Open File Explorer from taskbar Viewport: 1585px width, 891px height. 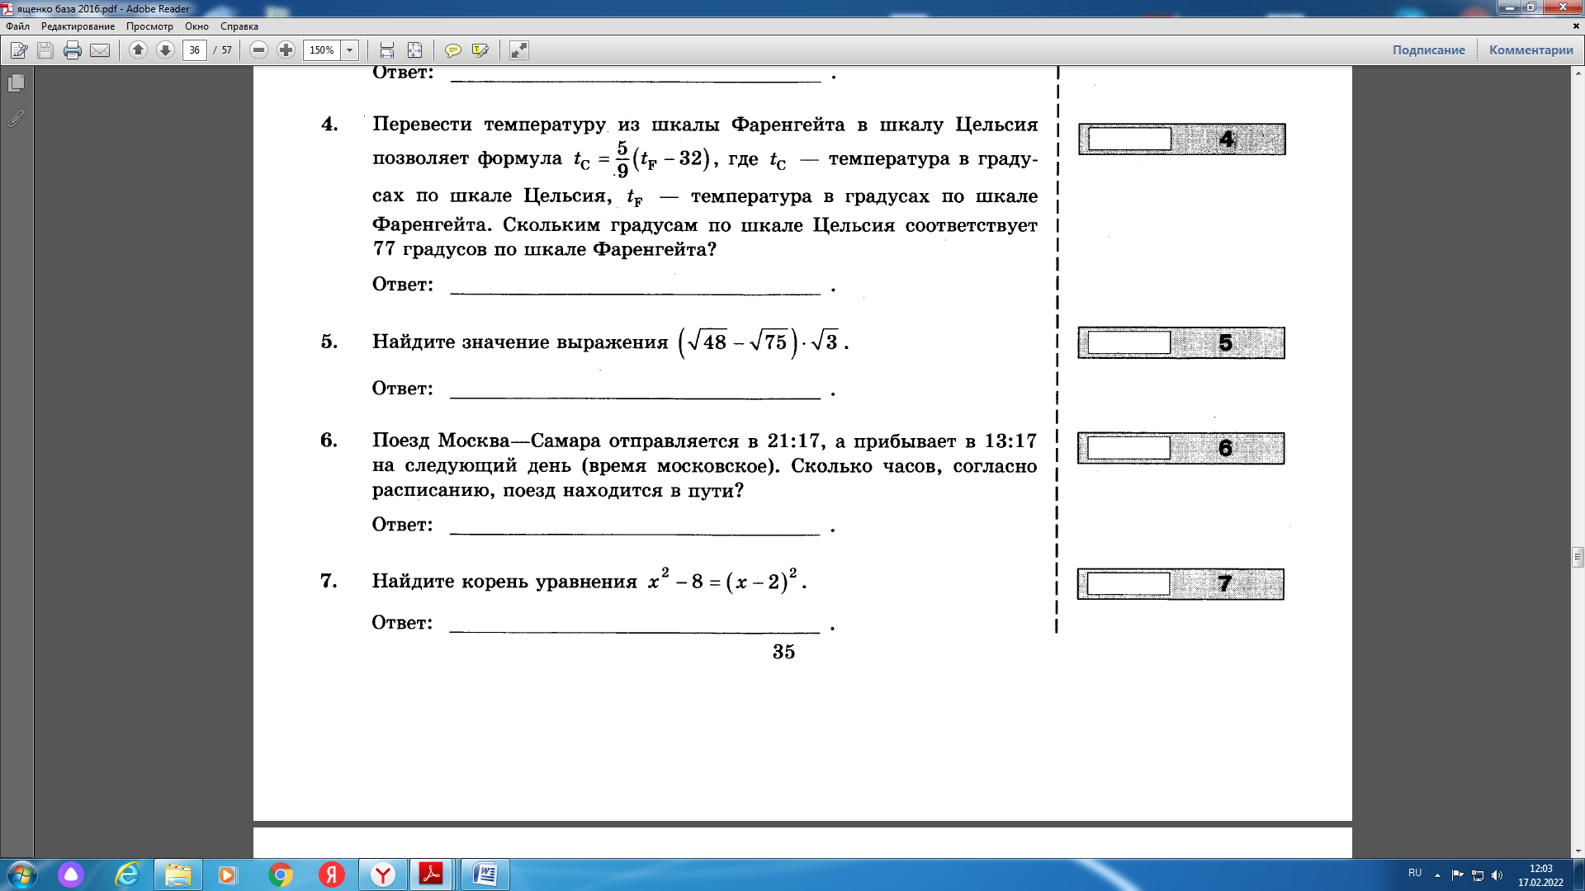(177, 874)
